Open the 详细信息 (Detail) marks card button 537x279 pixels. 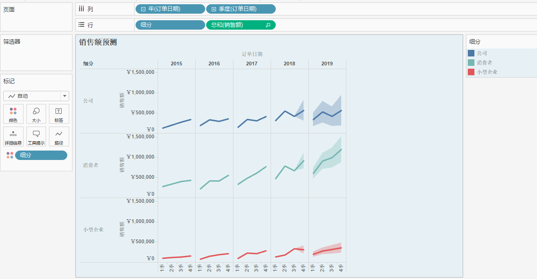point(13,136)
